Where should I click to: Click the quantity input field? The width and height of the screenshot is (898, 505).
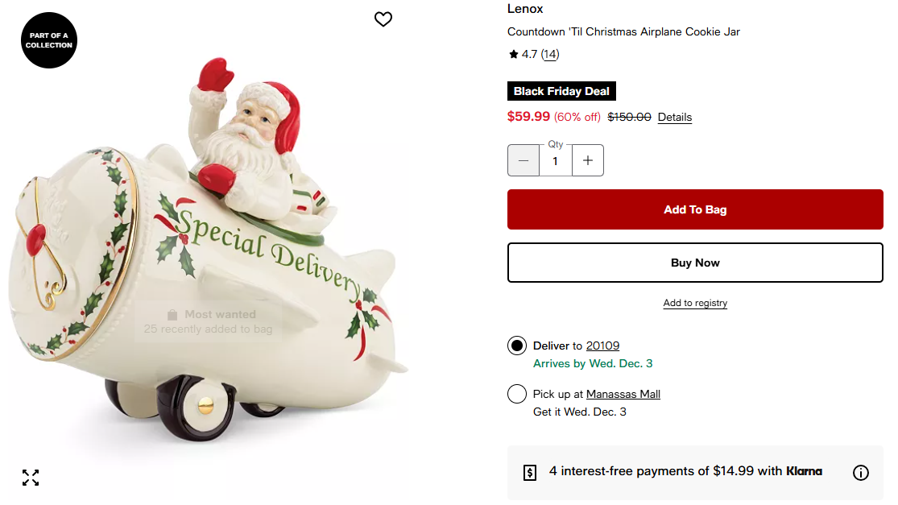coord(556,161)
